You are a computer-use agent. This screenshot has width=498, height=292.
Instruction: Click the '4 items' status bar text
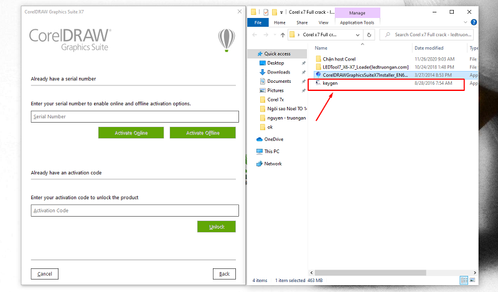click(260, 280)
